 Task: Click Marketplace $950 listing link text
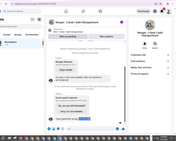pyautogui.click(x=68, y=32)
